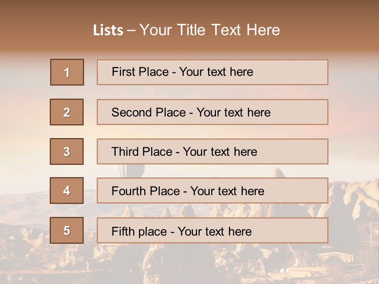Select the "Your Title Text Here" title text
Screen dimensions: 379x284
[x=210, y=30]
